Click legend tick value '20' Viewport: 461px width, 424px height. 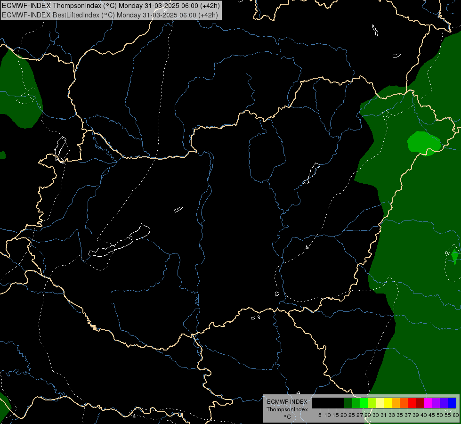[344, 415]
